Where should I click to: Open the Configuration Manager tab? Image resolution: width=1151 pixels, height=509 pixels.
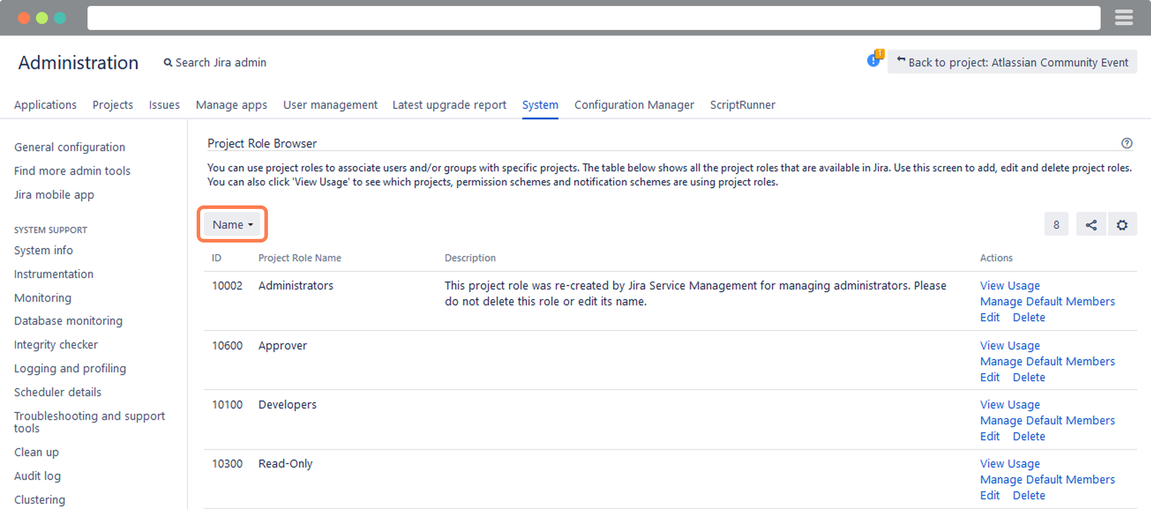coord(634,105)
